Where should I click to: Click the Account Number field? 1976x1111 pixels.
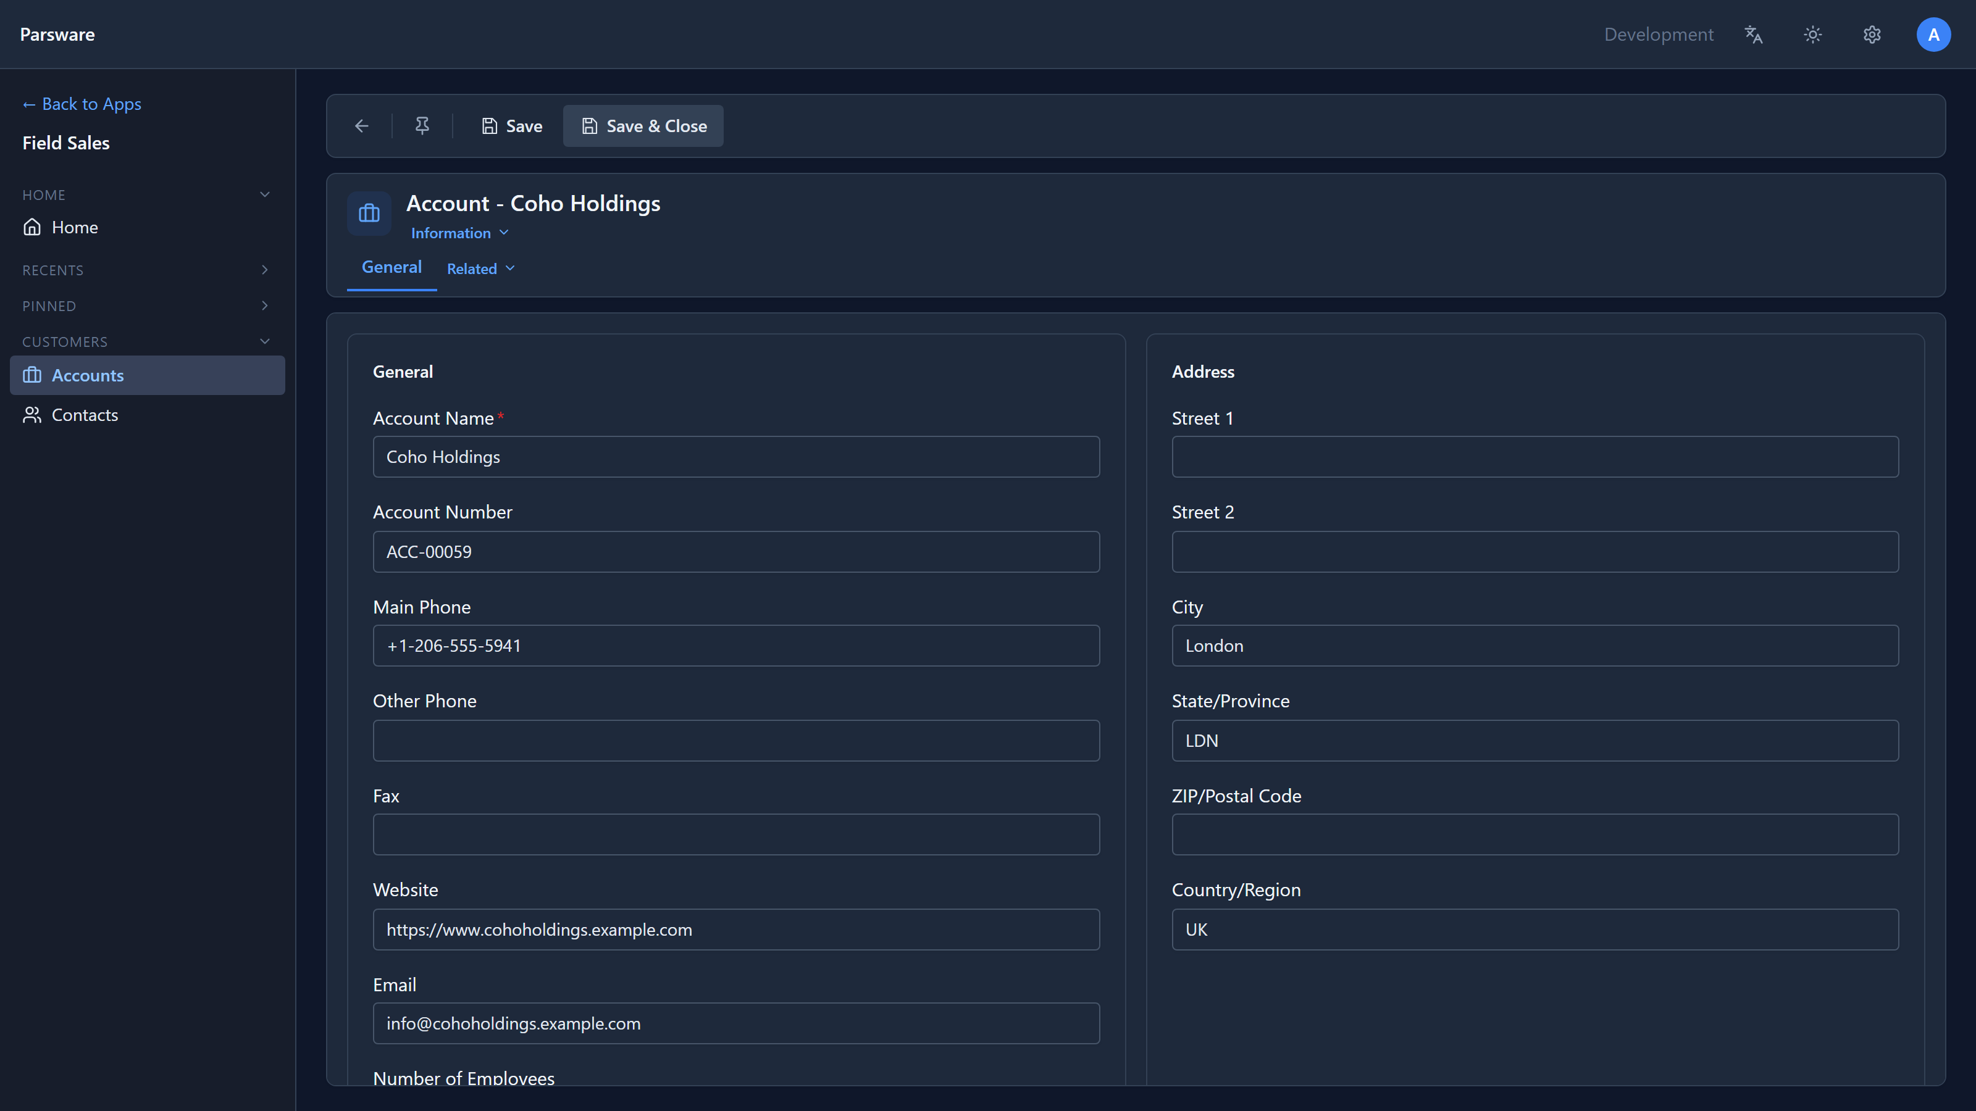coord(735,552)
